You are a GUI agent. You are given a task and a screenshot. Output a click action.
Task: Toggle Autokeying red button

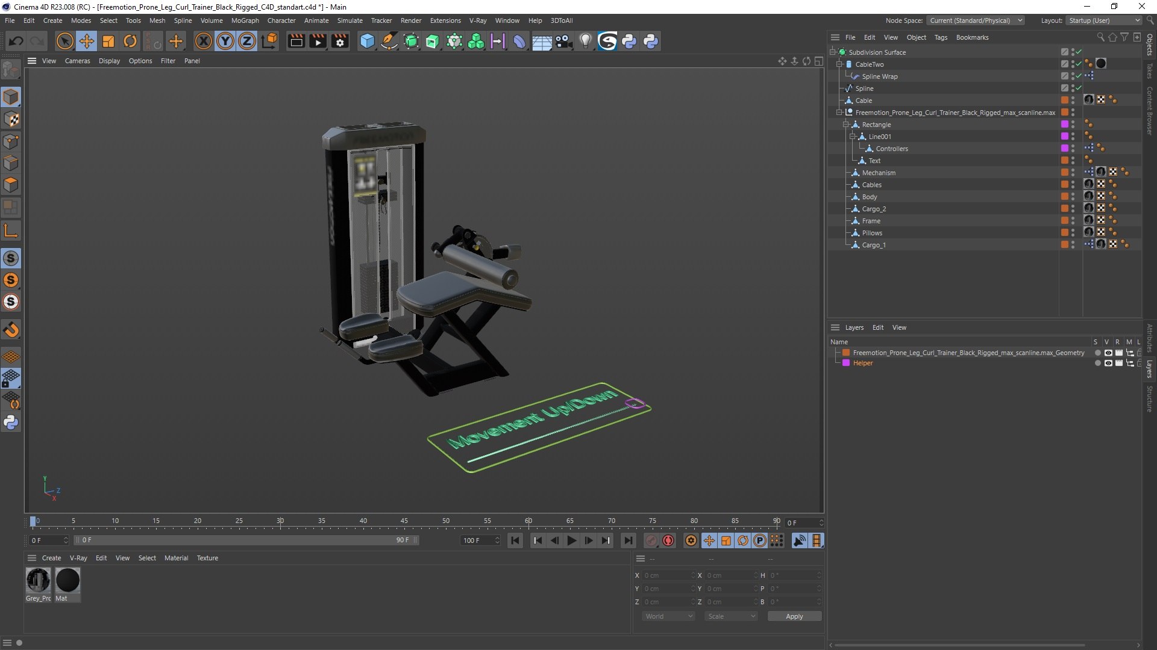(x=668, y=540)
